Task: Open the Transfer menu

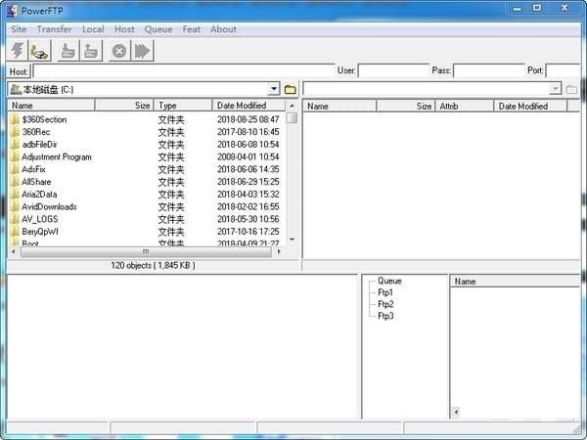Action: (x=55, y=29)
